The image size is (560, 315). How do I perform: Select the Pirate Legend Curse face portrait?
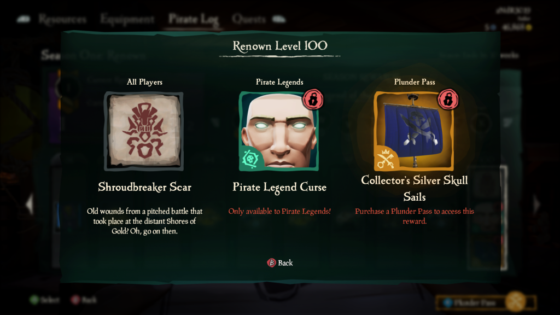pos(279,131)
